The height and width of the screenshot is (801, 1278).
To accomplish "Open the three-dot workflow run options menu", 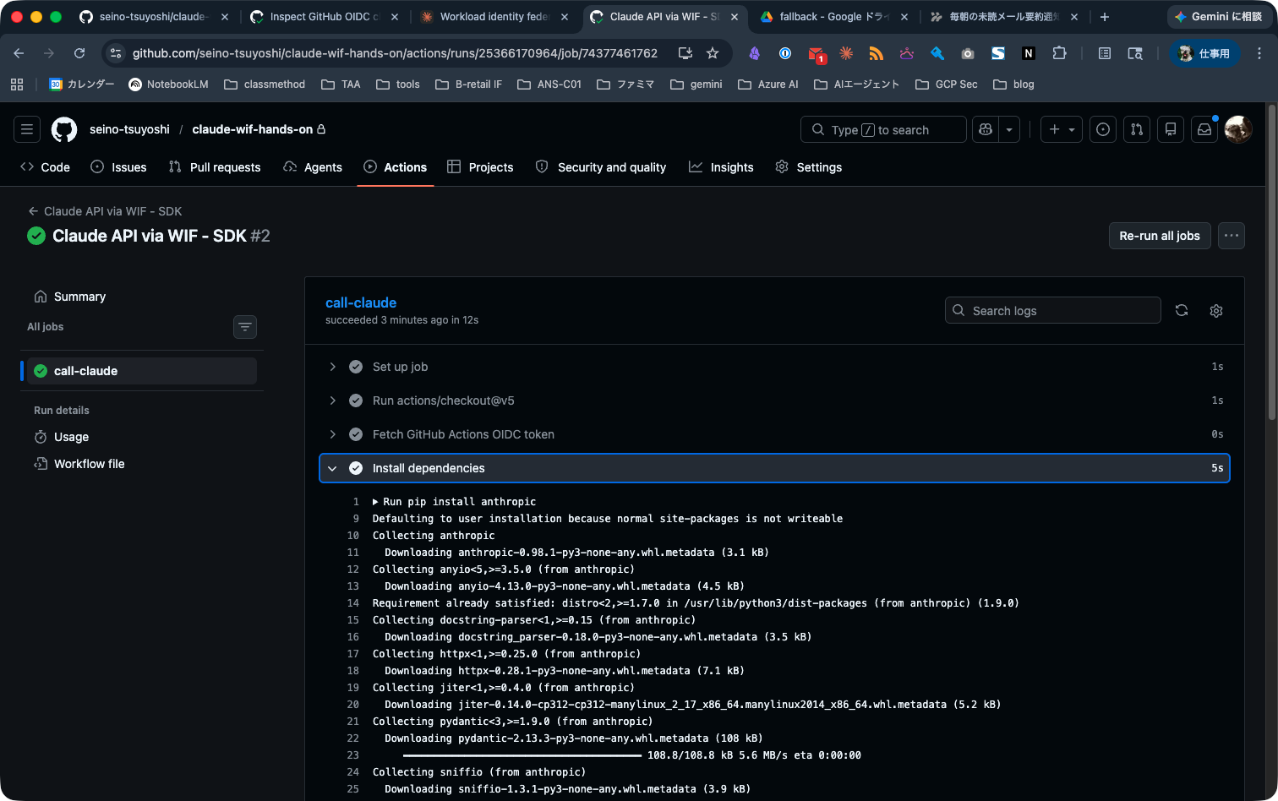I will [1232, 236].
